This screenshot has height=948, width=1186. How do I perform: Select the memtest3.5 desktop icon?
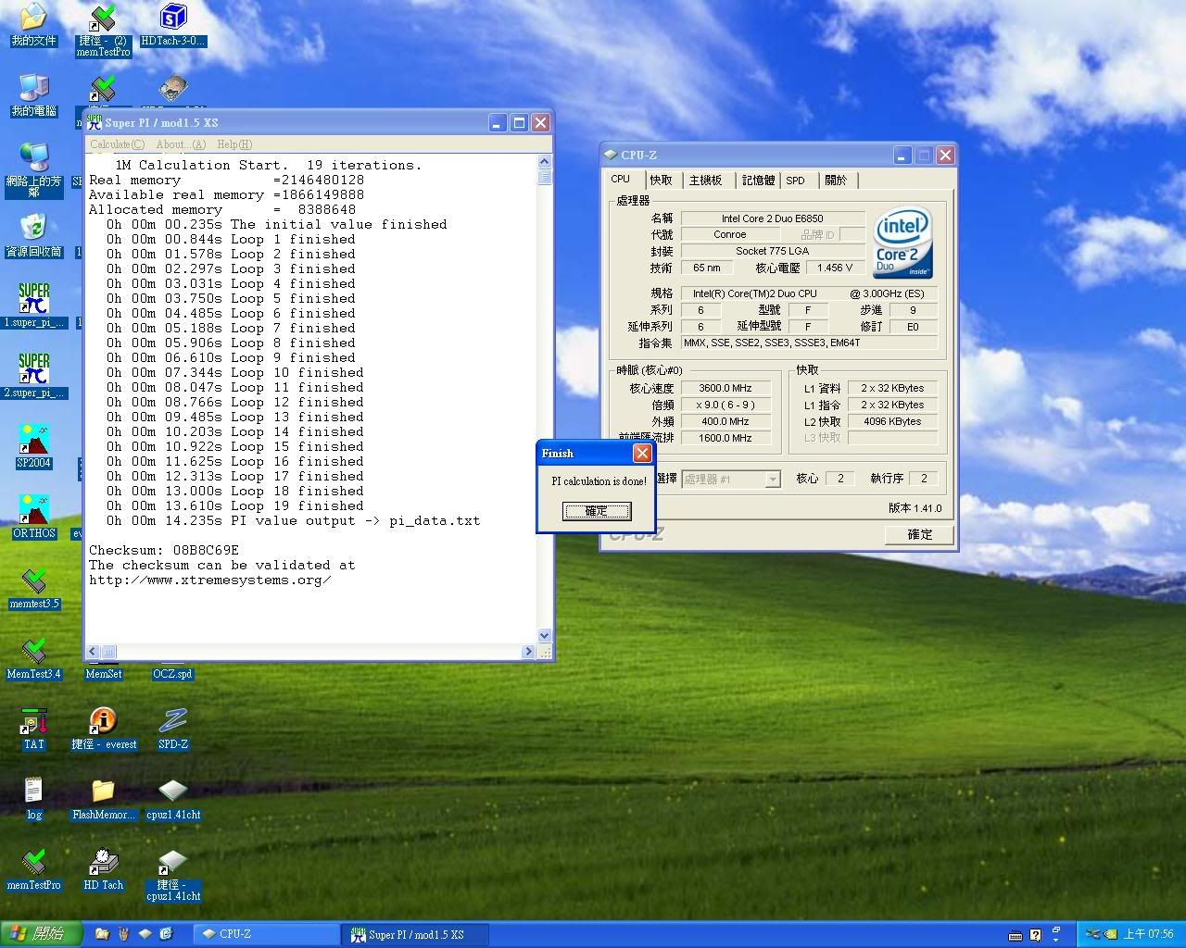pos(34,587)
